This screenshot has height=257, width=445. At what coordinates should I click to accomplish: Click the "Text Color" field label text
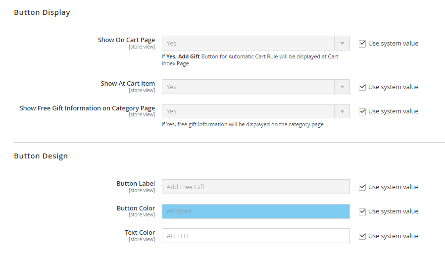140,233
